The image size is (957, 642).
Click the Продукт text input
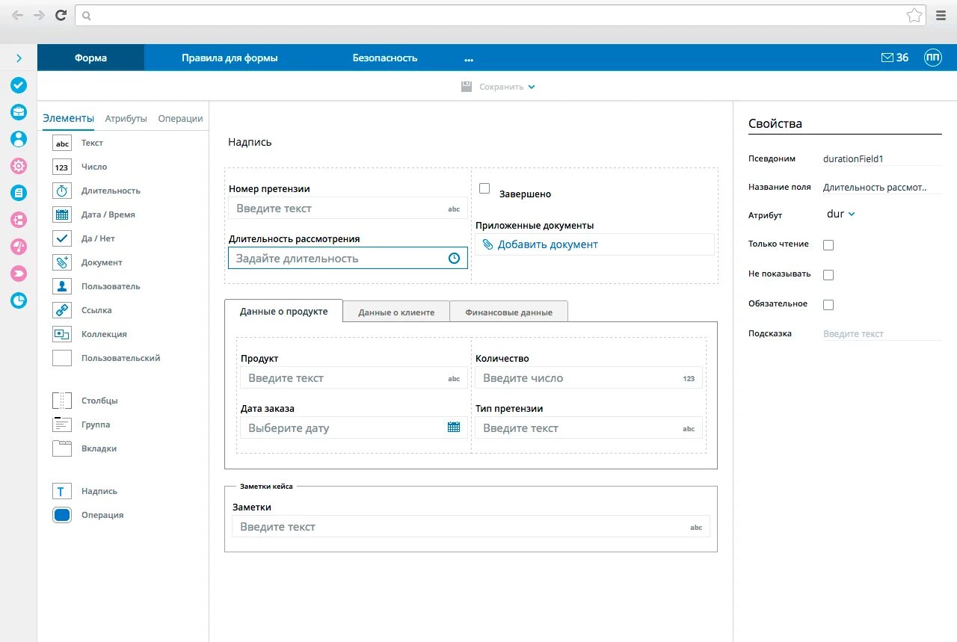point(354,378)
